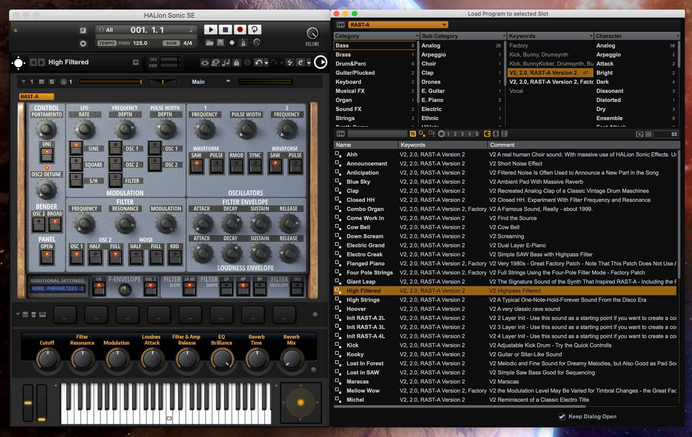Open the dropdown next to the 'e' icon
Image resolution: width=692 pixels, height=437 pixels.
[x=309, y=63]
